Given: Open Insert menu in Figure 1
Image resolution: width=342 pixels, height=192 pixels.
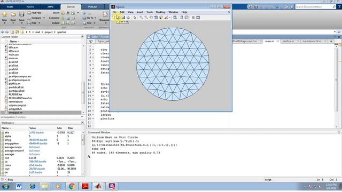Looking at the screenshot, I should click(x=140, y=12).
